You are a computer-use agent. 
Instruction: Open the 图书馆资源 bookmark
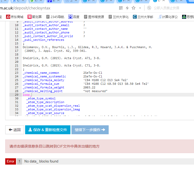[93, 17]
